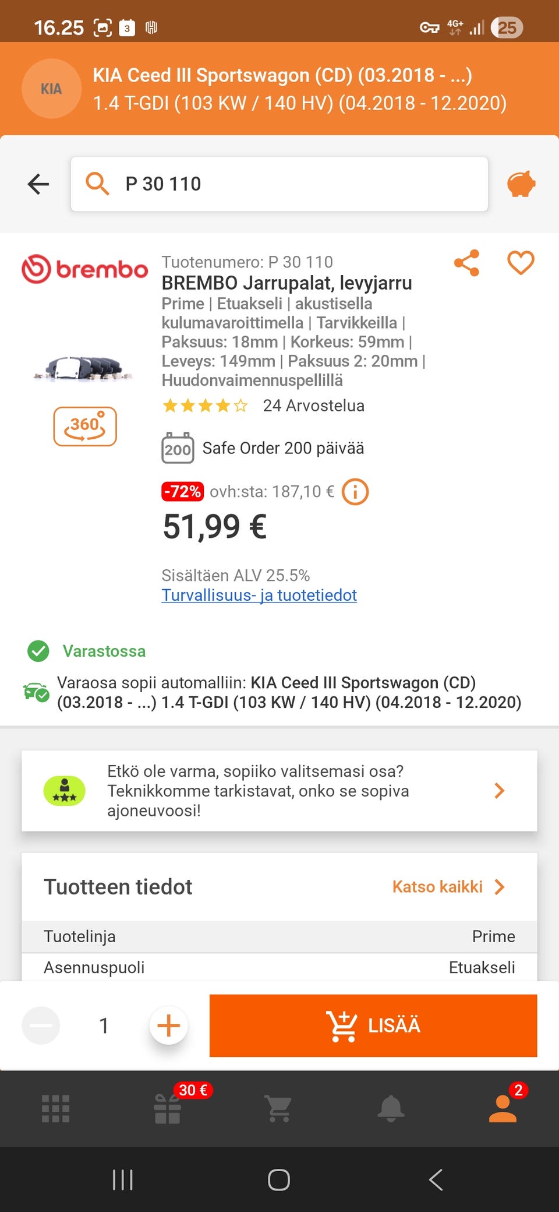Open technician fitment check banner
This screenshot has height=1212, width=559.
point(279,791)
